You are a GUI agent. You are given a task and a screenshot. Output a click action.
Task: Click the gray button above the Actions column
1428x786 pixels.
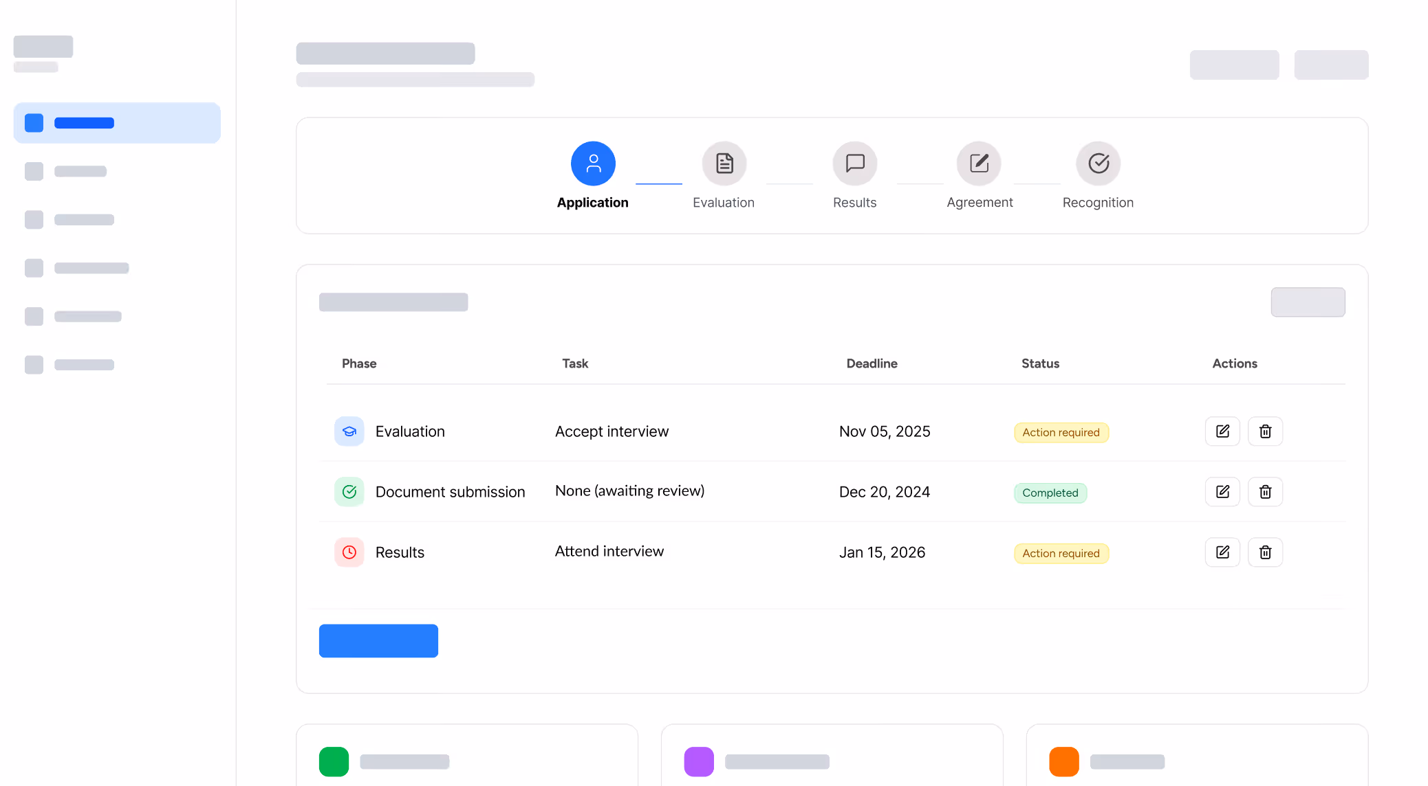[1308, 302]
